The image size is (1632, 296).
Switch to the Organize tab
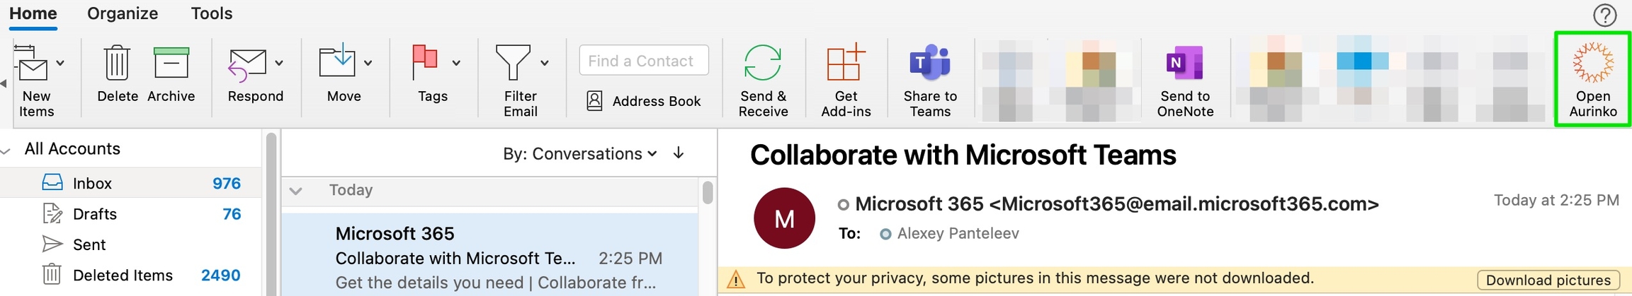pos(123,13)
